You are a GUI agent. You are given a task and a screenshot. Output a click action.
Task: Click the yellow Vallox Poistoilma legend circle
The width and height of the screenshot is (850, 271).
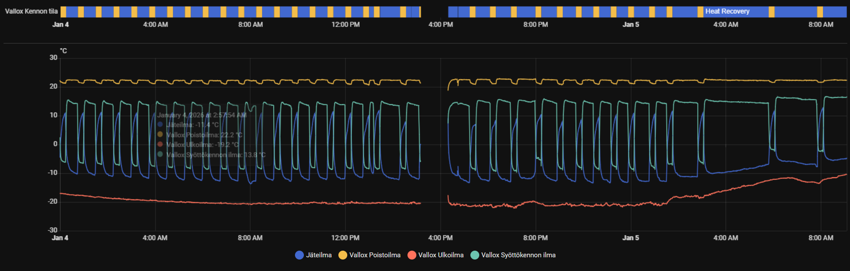pos(343,255)
